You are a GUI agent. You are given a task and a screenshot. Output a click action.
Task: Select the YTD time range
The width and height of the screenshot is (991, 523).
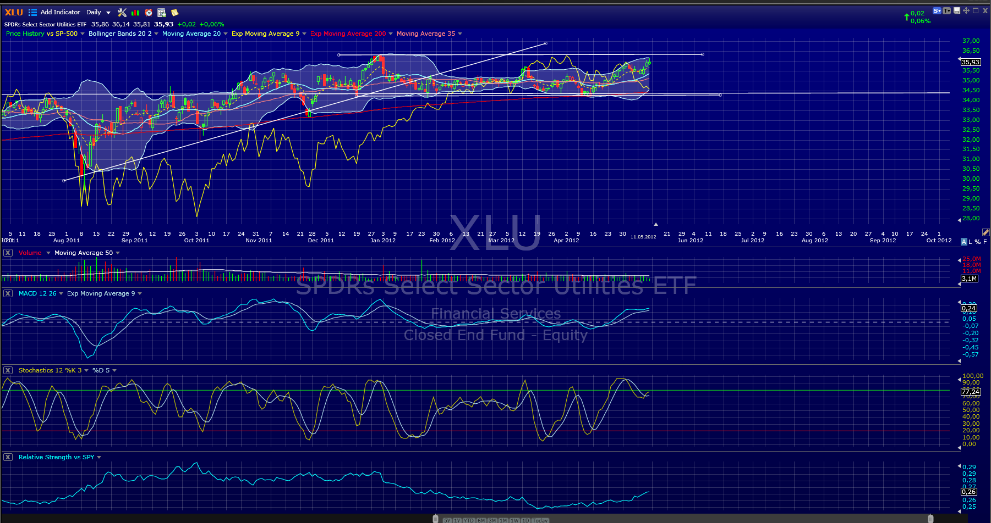click(468, 520)
